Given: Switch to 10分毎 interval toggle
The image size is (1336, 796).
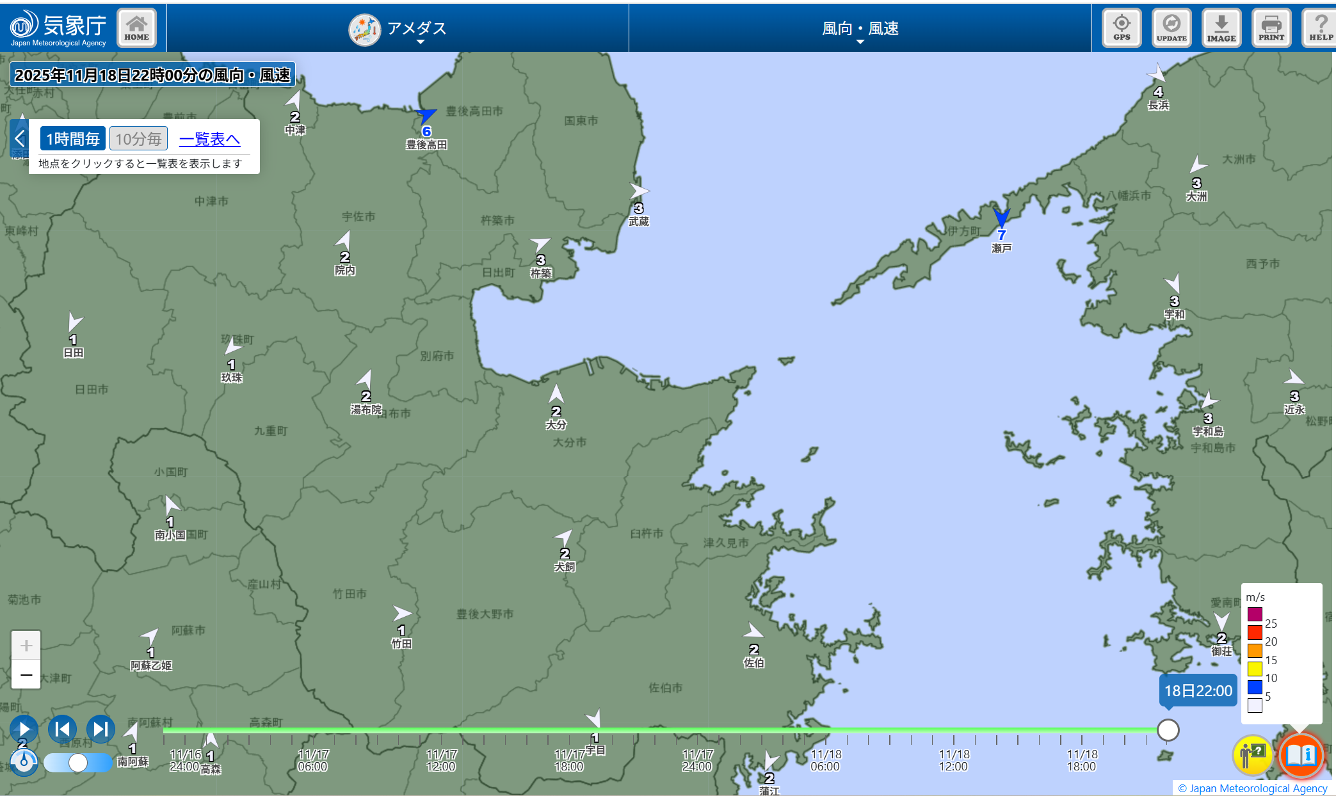Looking at the screenshot, I should pyautogui.click(x=138, y=139).
